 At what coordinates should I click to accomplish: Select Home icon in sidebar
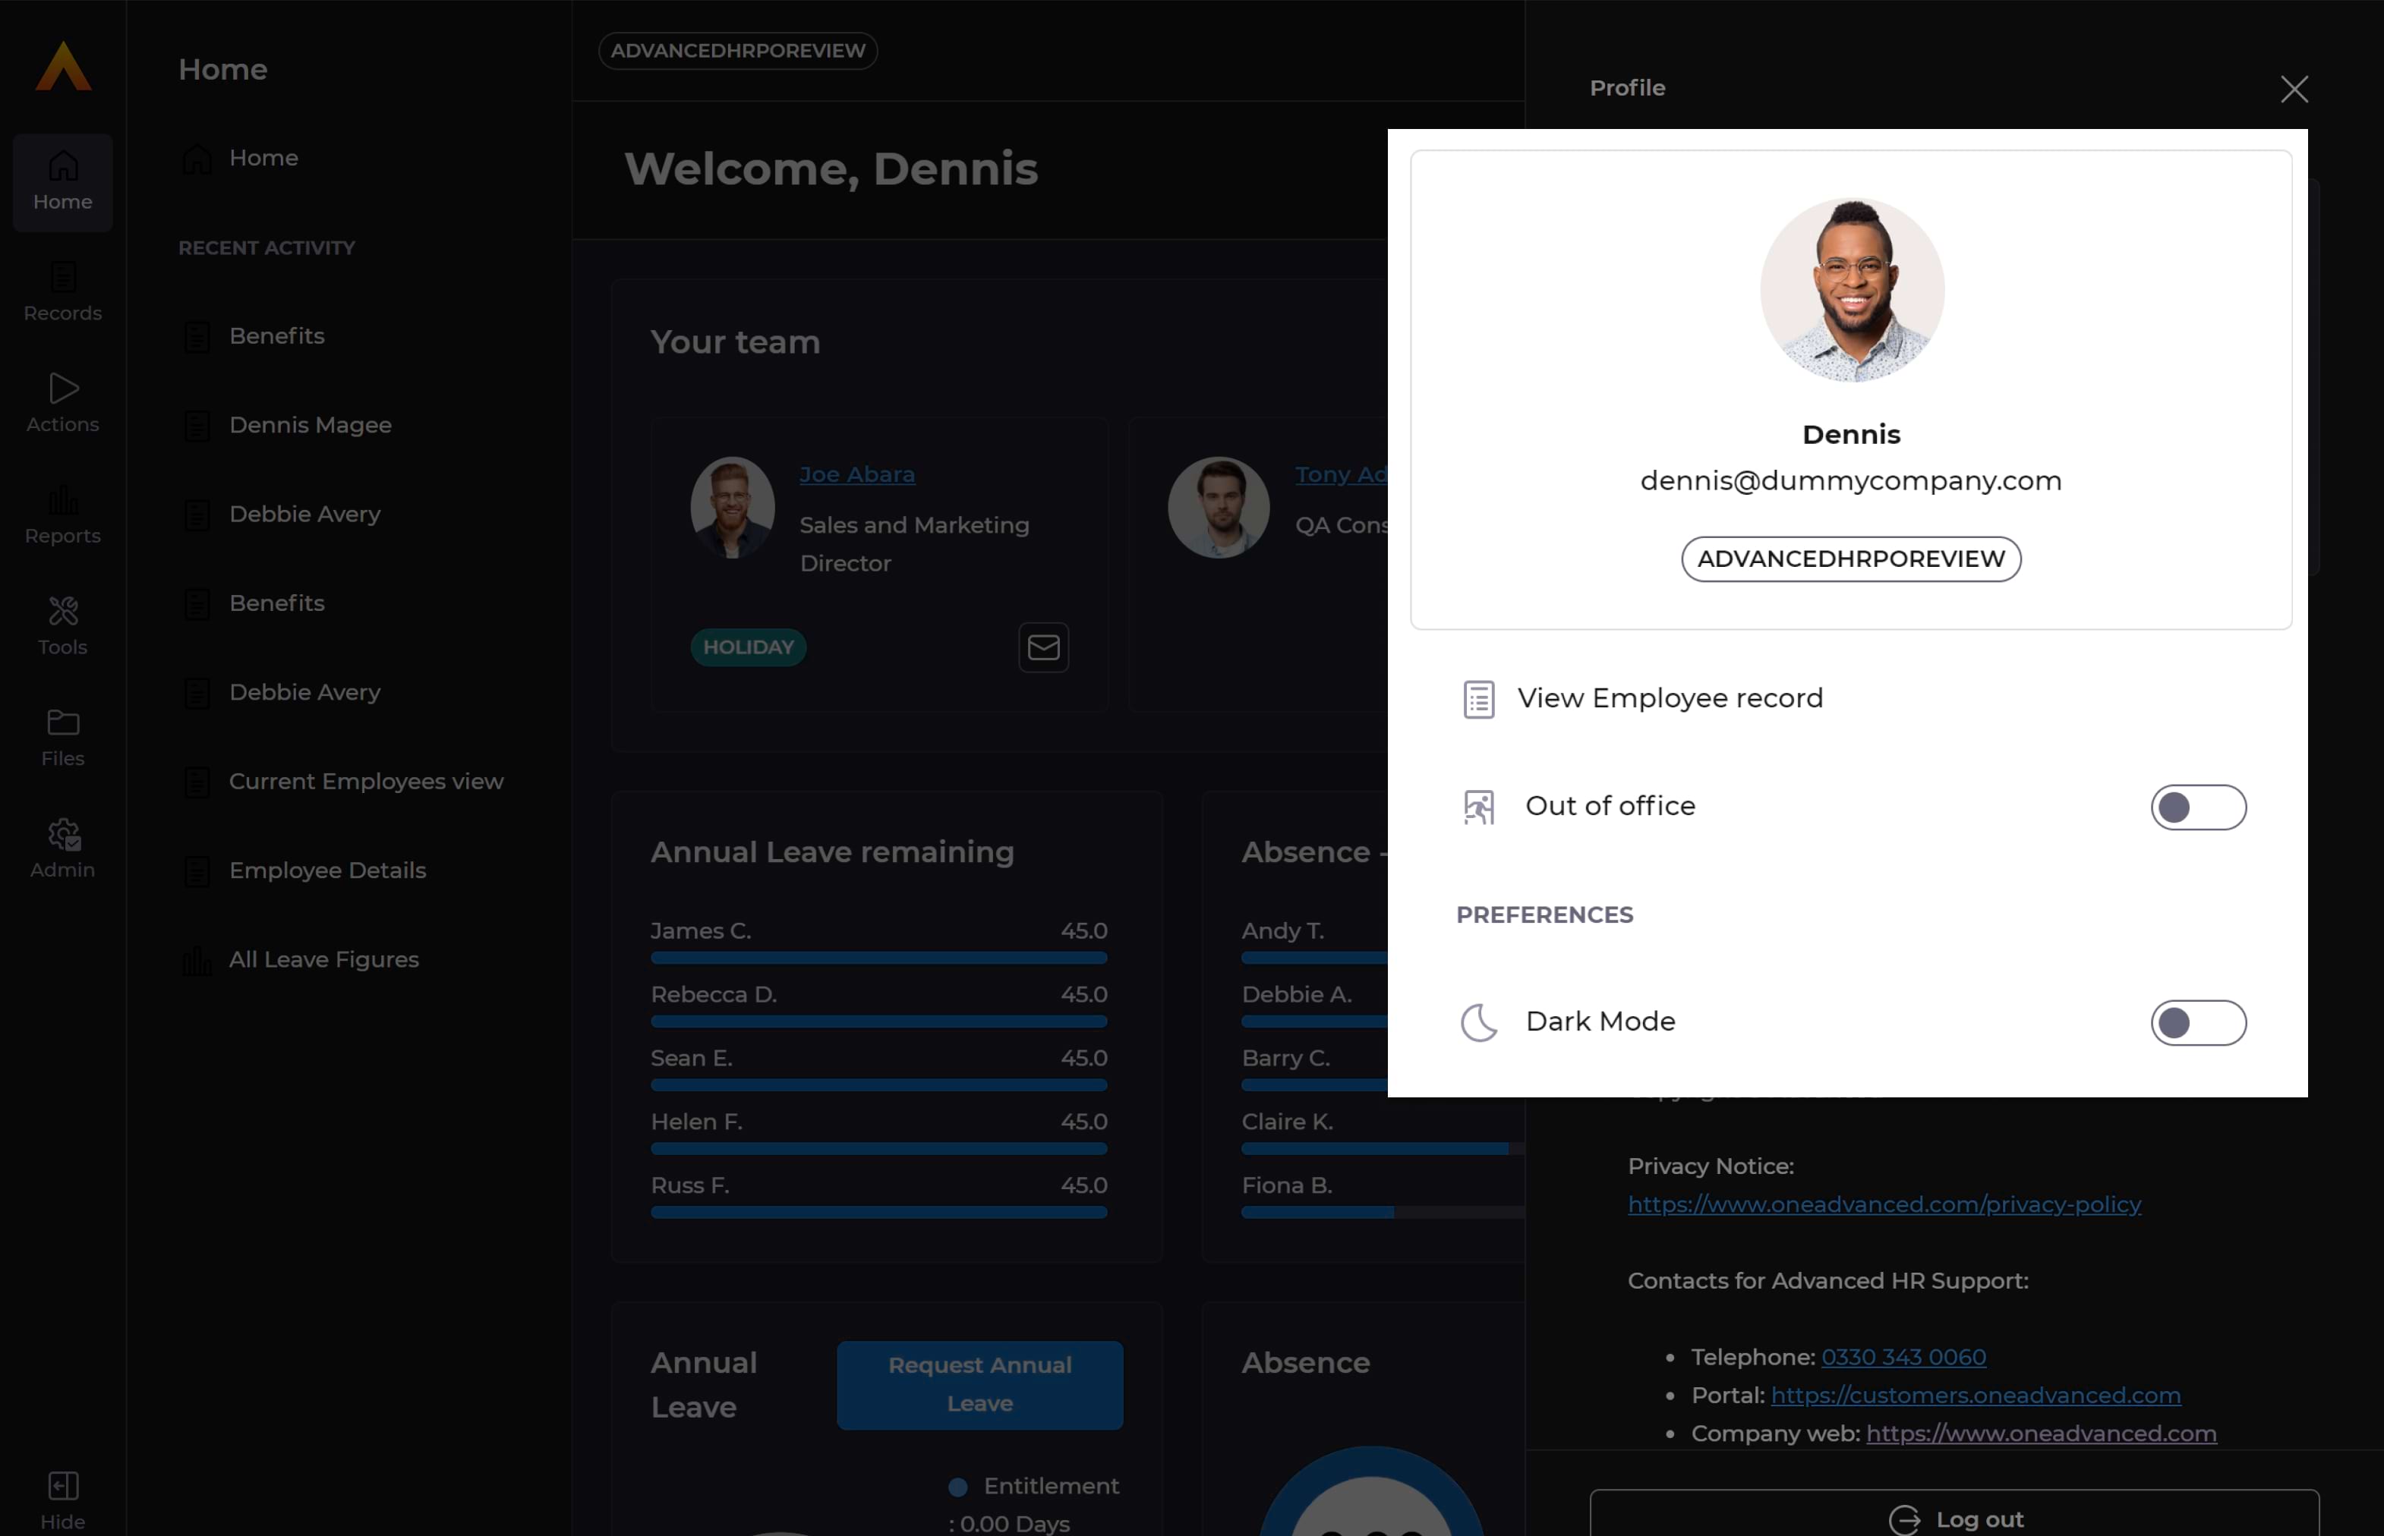(x=63, y=165)
